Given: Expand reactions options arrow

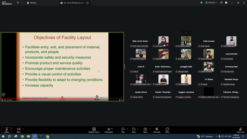Looking at the screenshot, I should coord(137,129).
